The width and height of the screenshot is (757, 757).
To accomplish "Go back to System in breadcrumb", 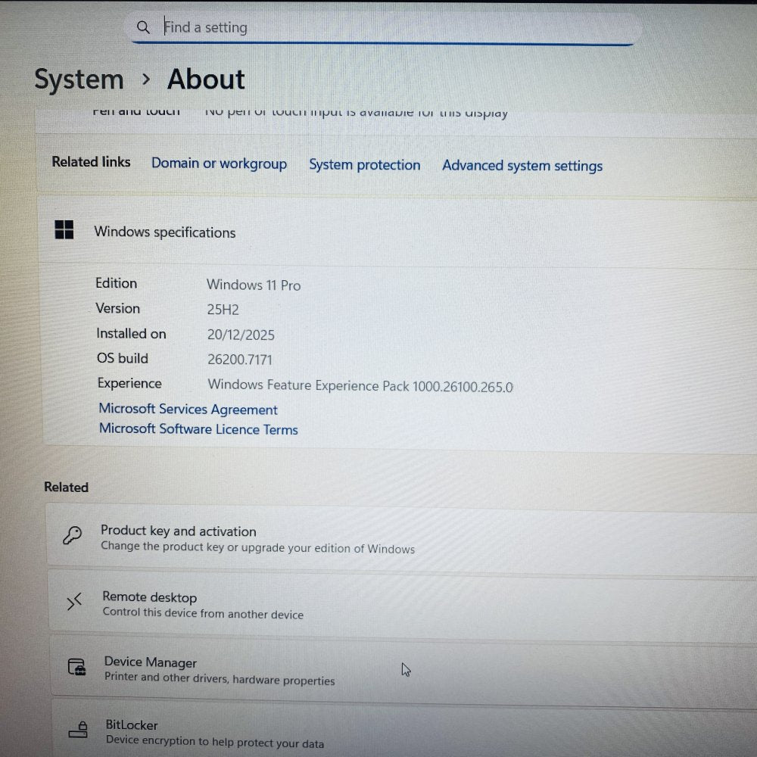I will click(79, 79).
